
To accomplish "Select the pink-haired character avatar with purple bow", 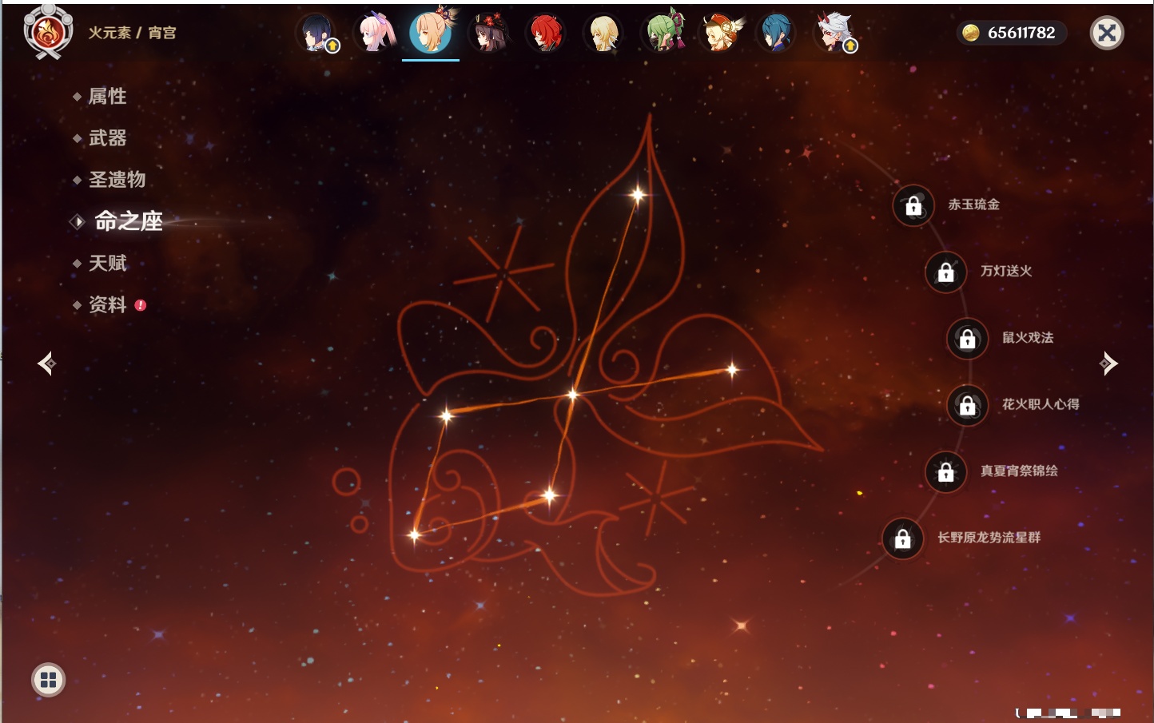I will point(374,34).
